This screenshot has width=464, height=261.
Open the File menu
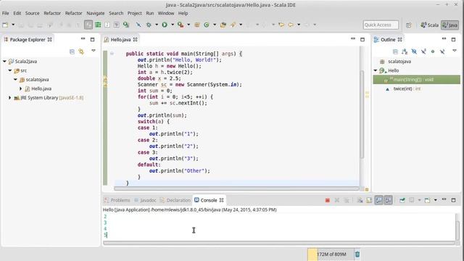tap(5, 13)
